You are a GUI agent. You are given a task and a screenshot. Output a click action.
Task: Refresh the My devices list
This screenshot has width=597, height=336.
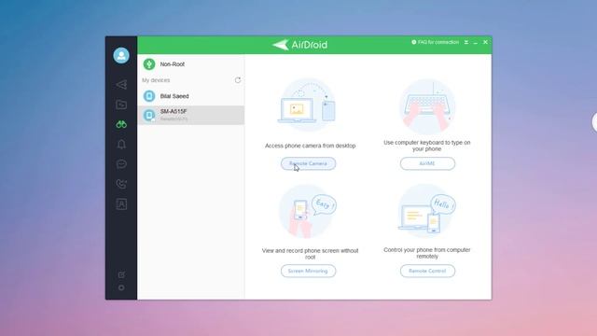point(238,80)
